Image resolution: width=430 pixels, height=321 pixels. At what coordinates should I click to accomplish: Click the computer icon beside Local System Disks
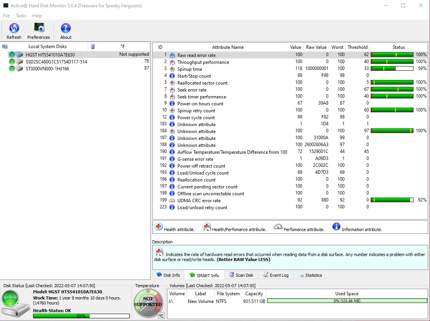5,46
